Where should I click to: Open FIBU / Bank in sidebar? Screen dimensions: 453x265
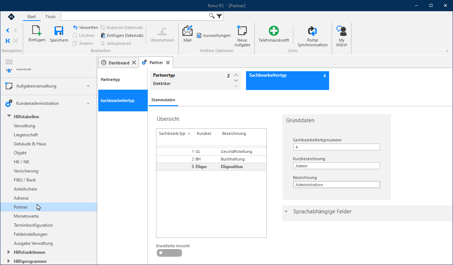[x=25, y=180]
